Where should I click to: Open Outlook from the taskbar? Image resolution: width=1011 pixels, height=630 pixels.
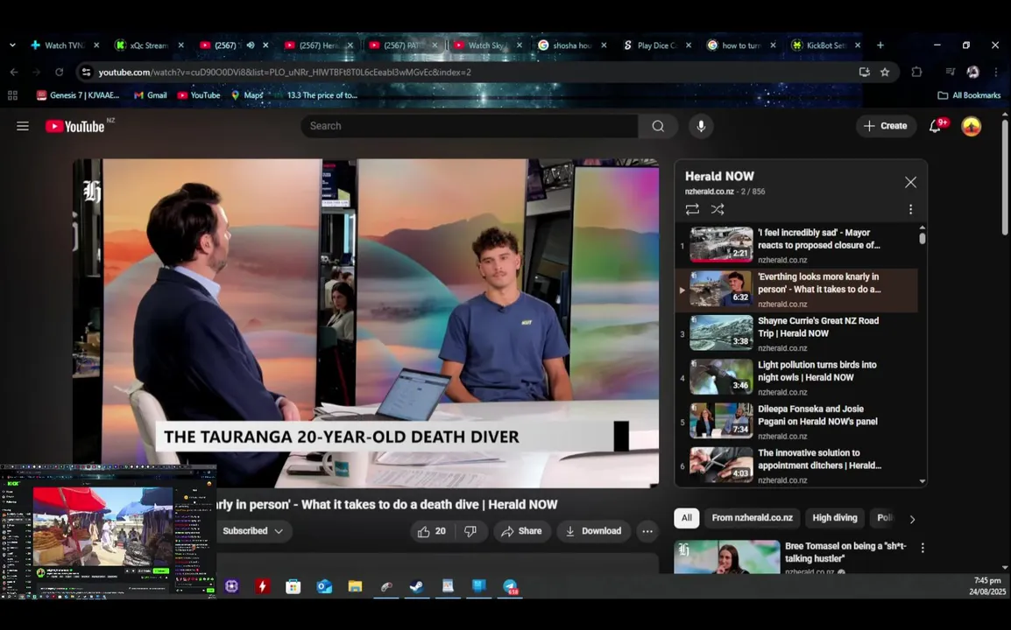click(324, 586)
